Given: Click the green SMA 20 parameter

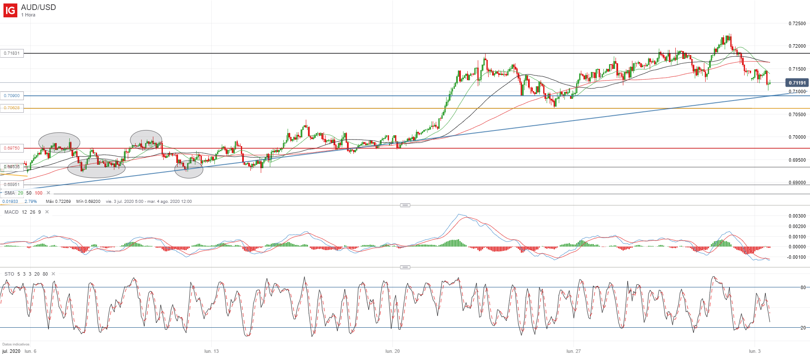Looking at the screenshot, I should (x=20, y=193).
